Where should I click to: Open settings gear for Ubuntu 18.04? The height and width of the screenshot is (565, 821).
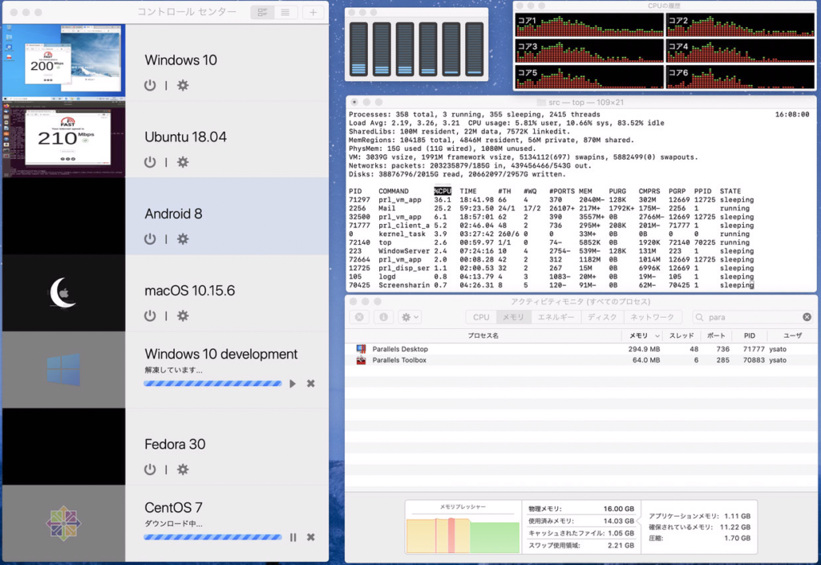tap(183, 162)
